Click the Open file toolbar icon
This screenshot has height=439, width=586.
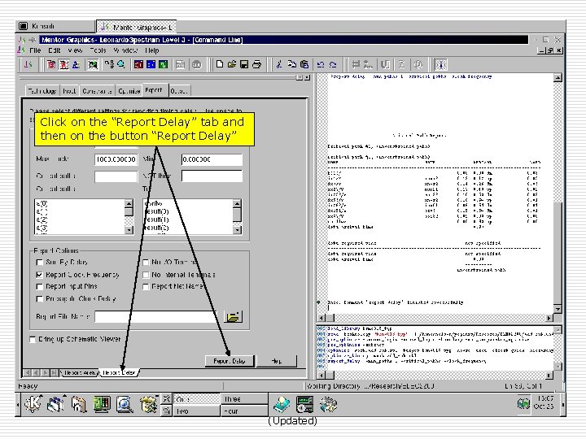point(232,64)
